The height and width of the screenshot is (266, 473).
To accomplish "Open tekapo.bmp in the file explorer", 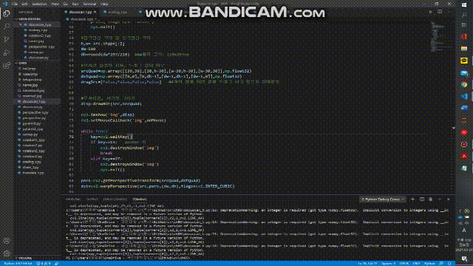I will click(x=32, y=80).
